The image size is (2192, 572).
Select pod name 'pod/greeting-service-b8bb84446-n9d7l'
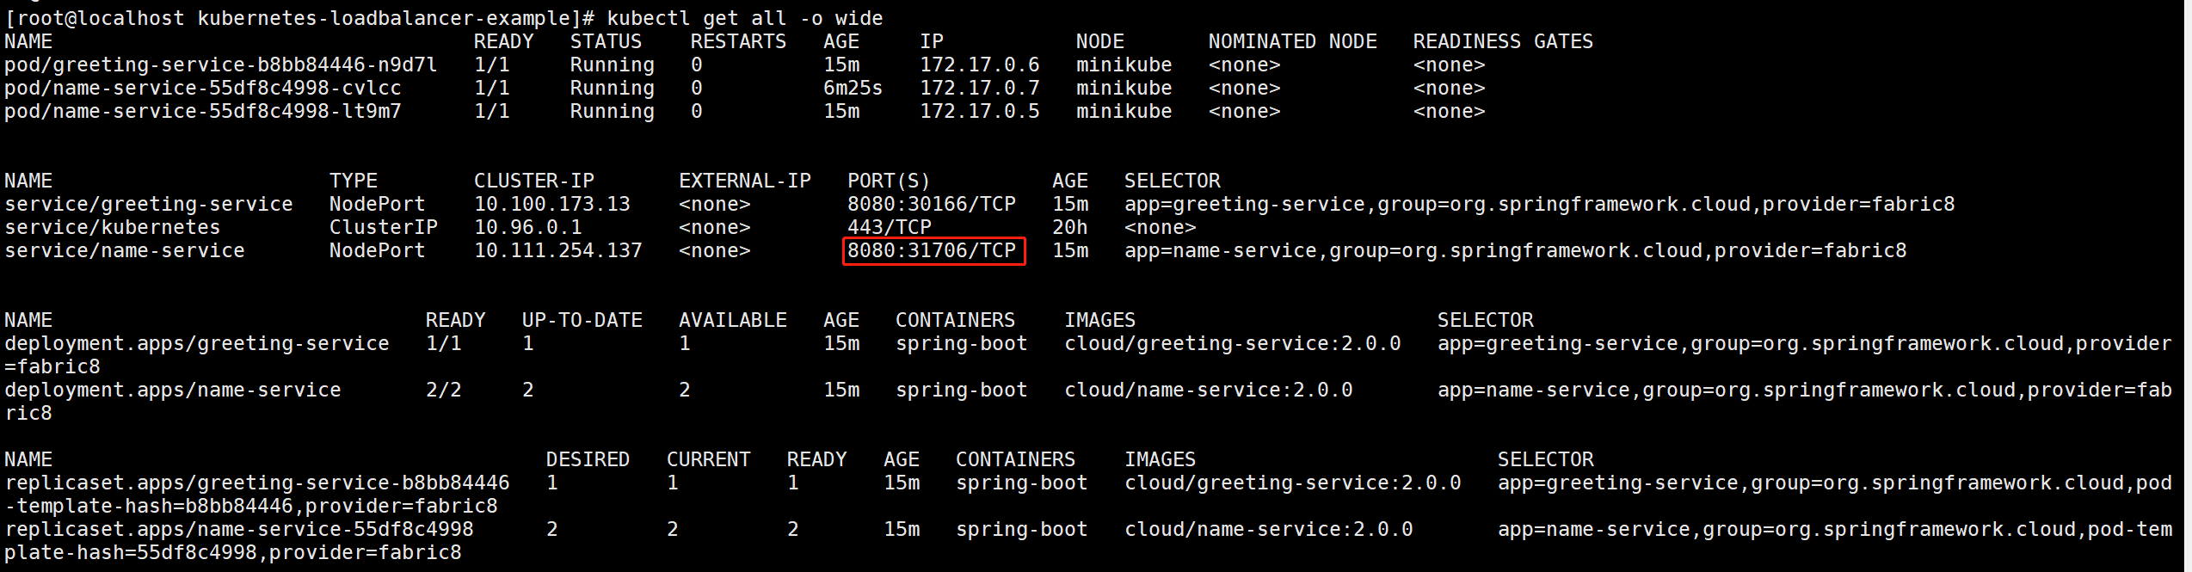point(220,65)
